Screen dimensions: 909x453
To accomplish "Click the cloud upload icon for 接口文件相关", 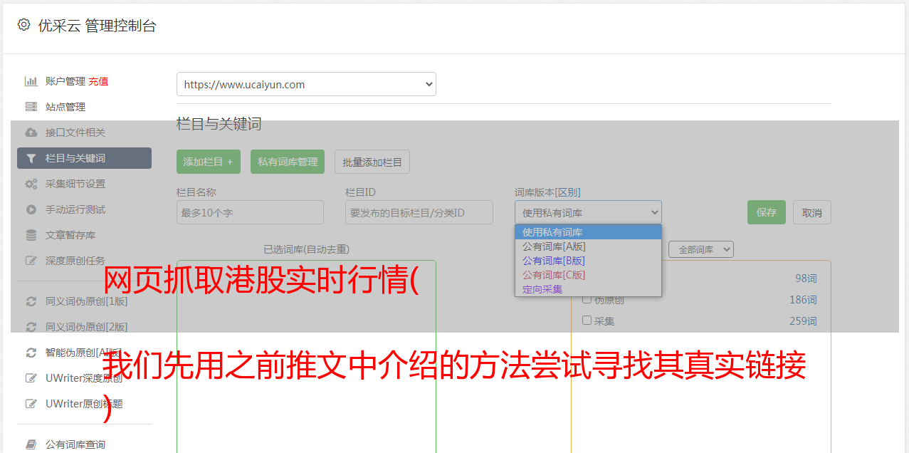I will [31, 132].
